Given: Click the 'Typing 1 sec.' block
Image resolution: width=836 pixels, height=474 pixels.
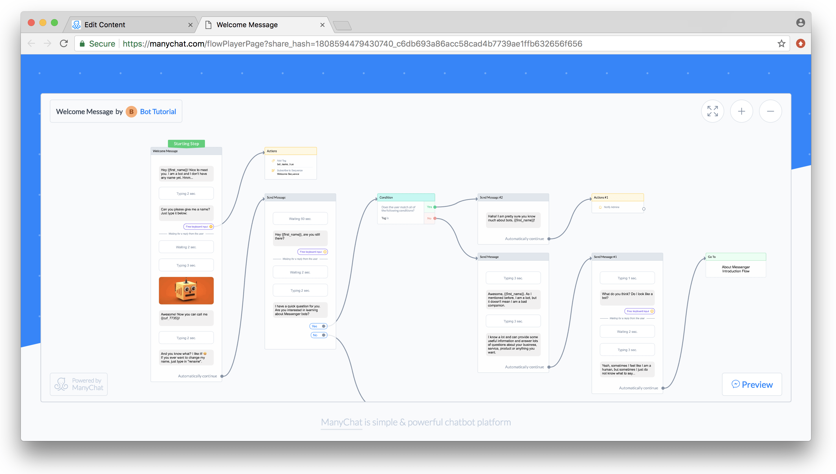Looking at the screenshot, I should click(627, 278).
